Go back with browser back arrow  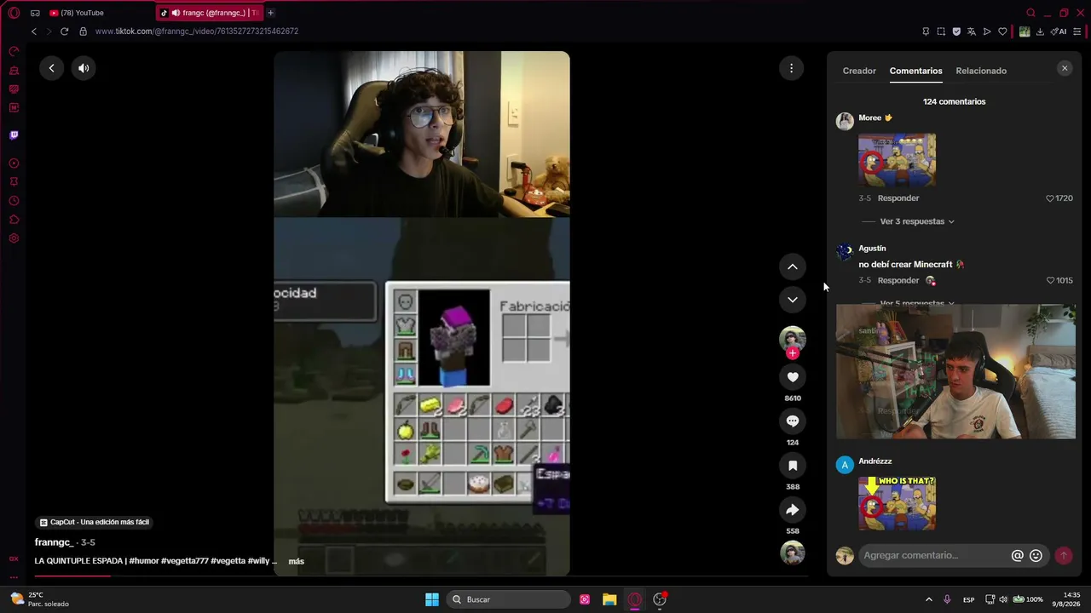(34, 32)
